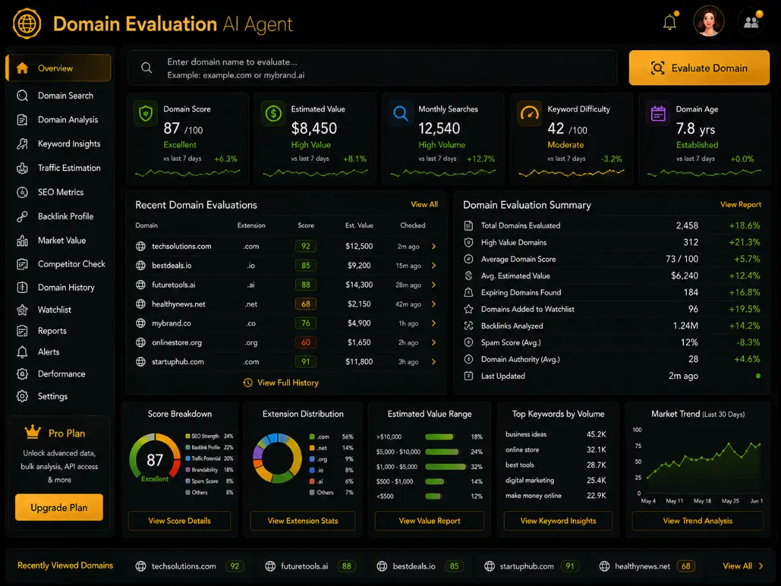Click the Derformance gear icon

tap(22, 374)
